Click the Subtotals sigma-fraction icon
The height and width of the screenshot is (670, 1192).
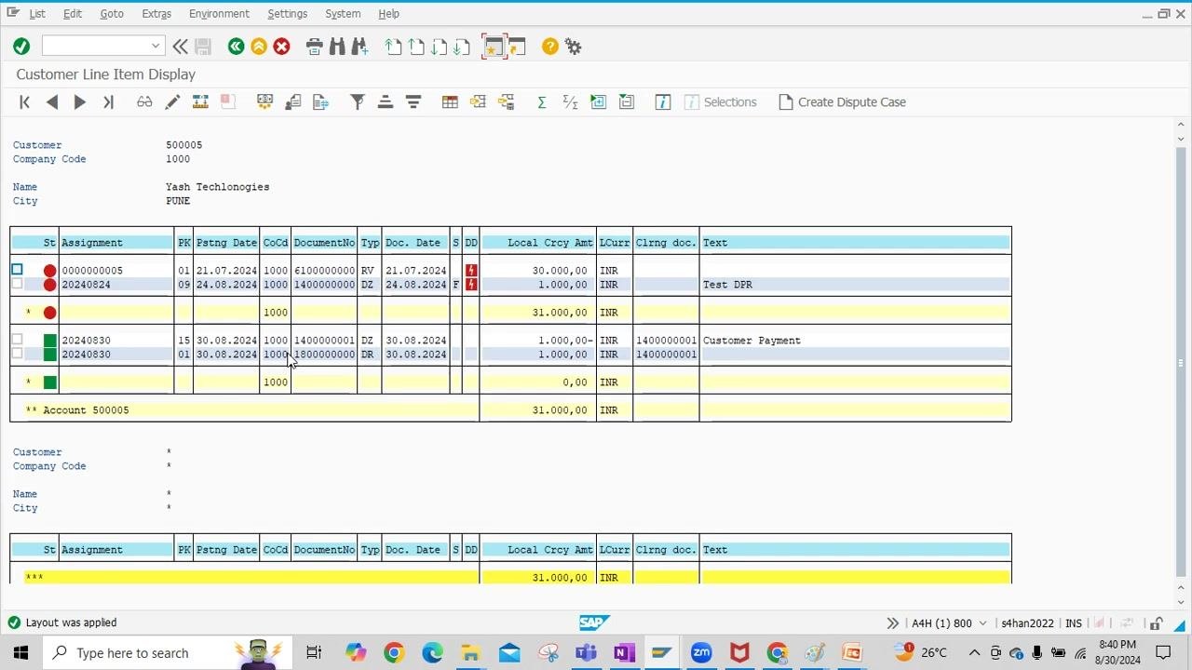(x=570, y=102)
